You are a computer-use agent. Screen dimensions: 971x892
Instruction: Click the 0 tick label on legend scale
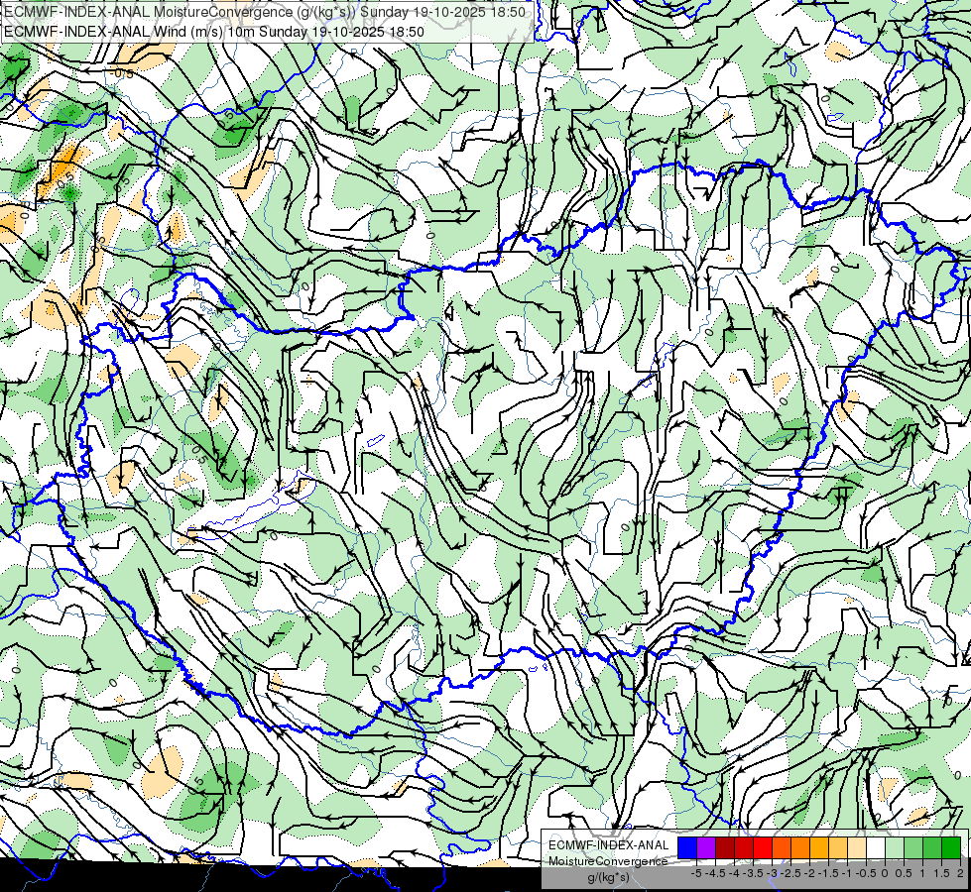tap(885, 873)
